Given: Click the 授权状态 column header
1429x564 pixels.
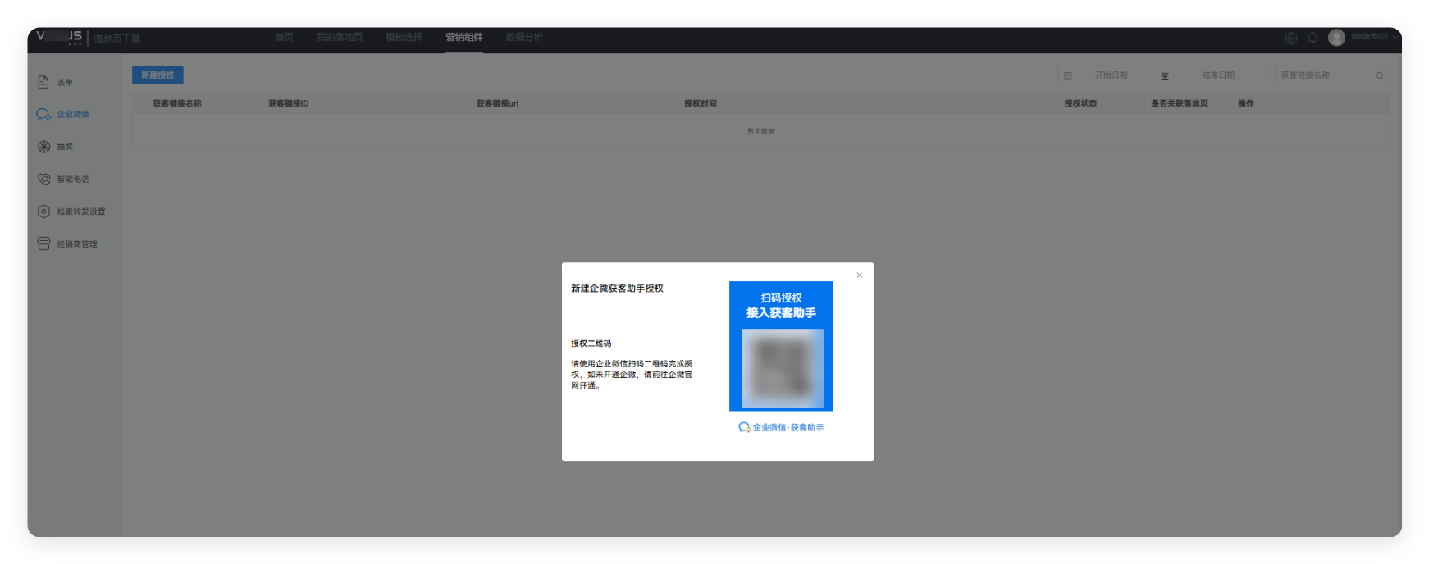Looking at the screenshot, I should click(x=1080, y=103).
